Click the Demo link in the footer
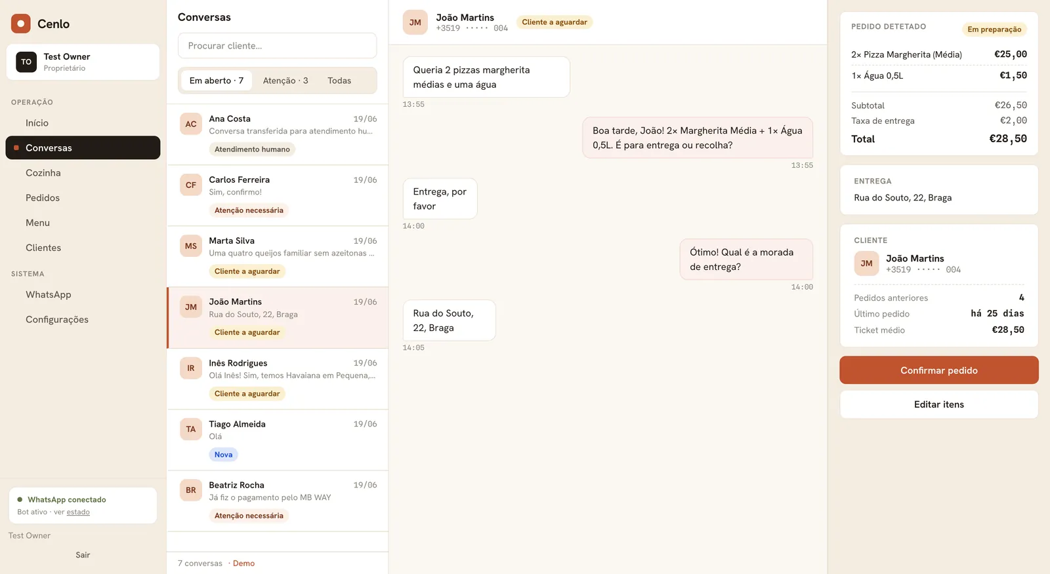Image resolution: width=1050 pixels, height=574 pixels. [x=243, y=564]
